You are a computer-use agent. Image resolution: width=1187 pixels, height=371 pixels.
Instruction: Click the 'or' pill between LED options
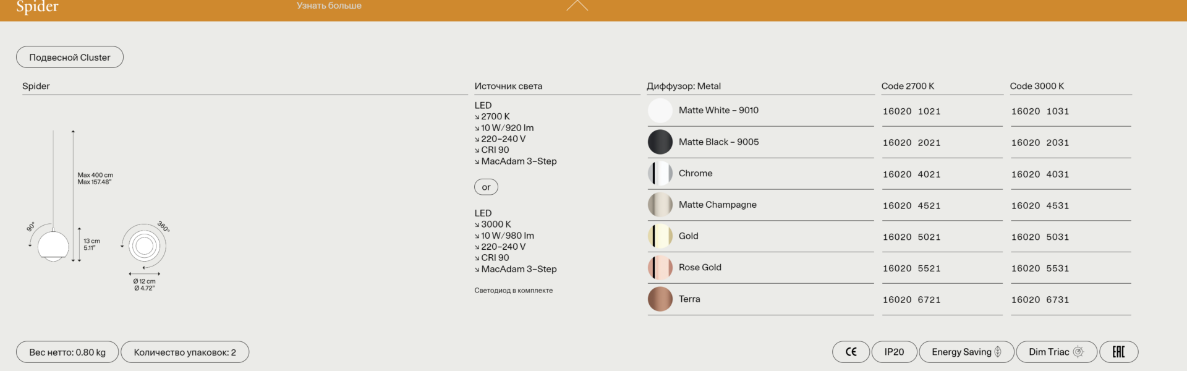pyautogui.click(x=486, y=187)
